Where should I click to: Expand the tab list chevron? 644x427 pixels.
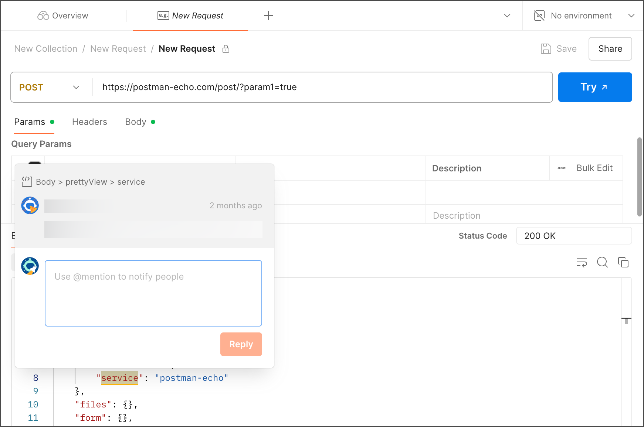click(x=507, y=16)
